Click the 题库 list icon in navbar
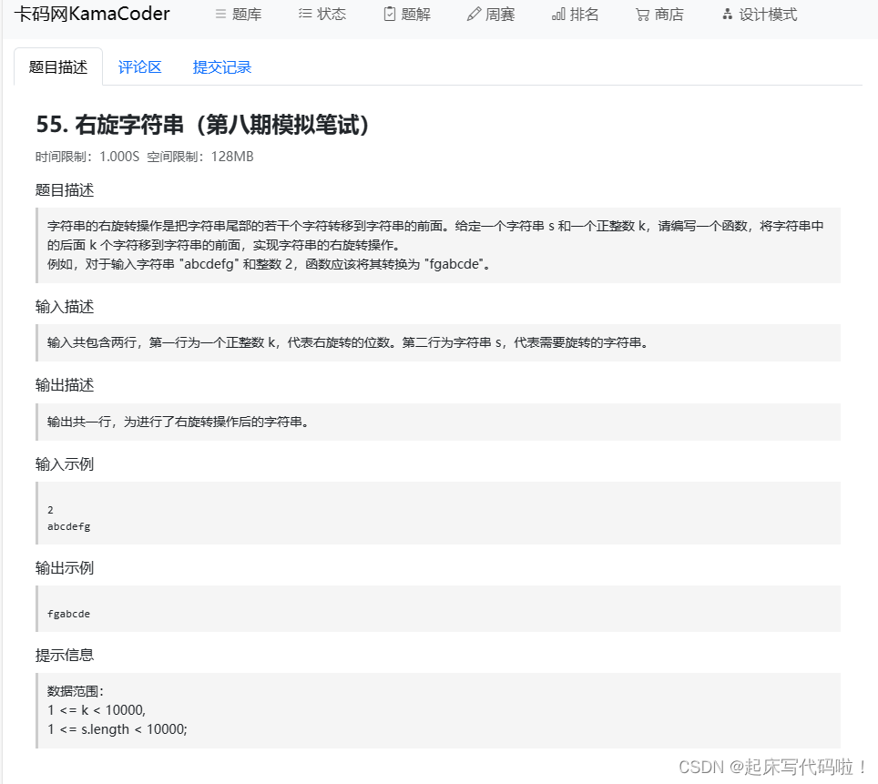The width and height of the screenshot is (878, 784). [x=220, y=14]
